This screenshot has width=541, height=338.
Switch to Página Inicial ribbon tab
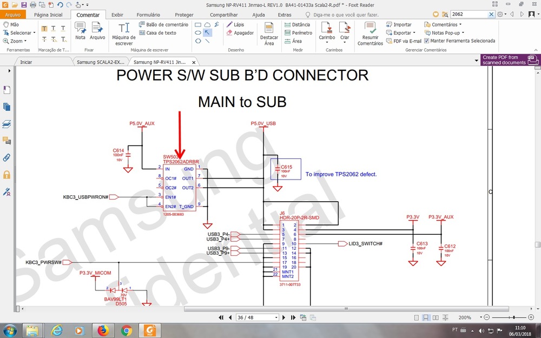pos(48,15)
